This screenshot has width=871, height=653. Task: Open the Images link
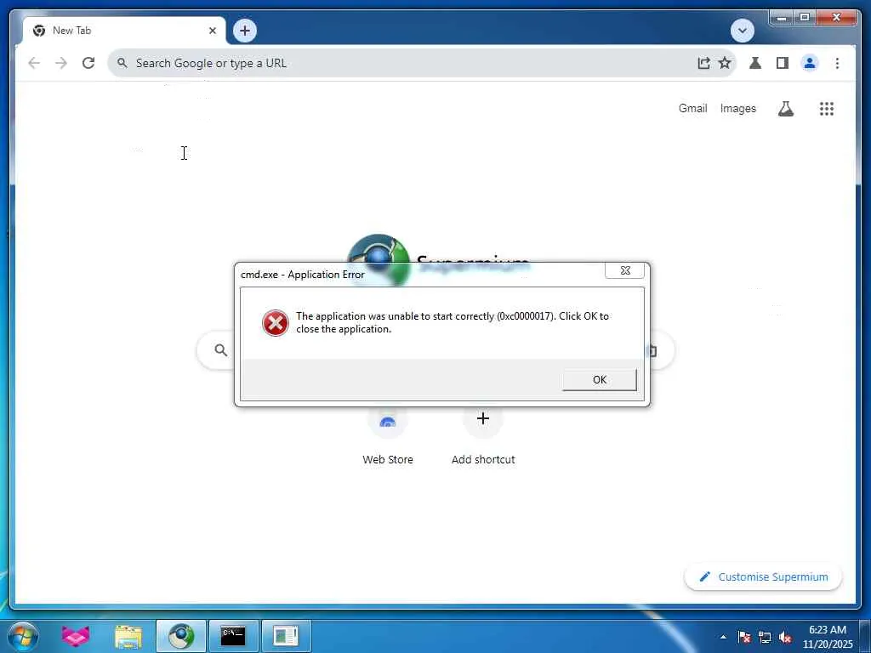click(737, 108)
